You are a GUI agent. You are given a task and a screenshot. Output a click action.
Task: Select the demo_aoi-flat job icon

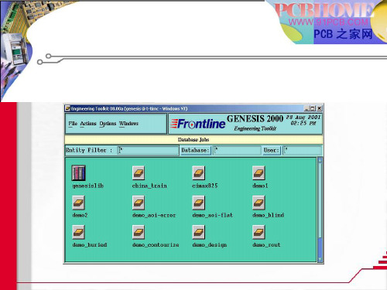point(199,203)
